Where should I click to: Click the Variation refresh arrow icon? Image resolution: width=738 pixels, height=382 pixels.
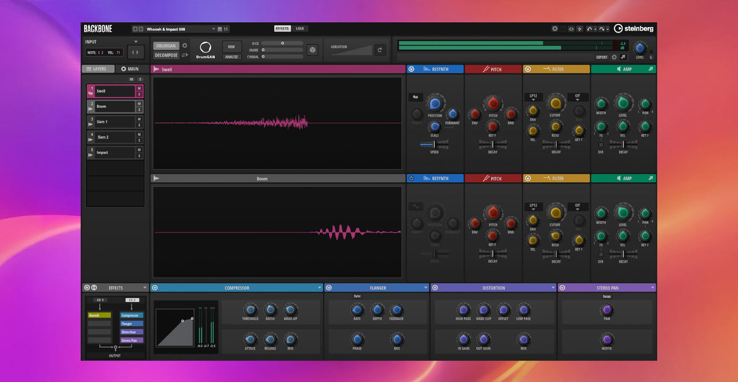(380, 50)
